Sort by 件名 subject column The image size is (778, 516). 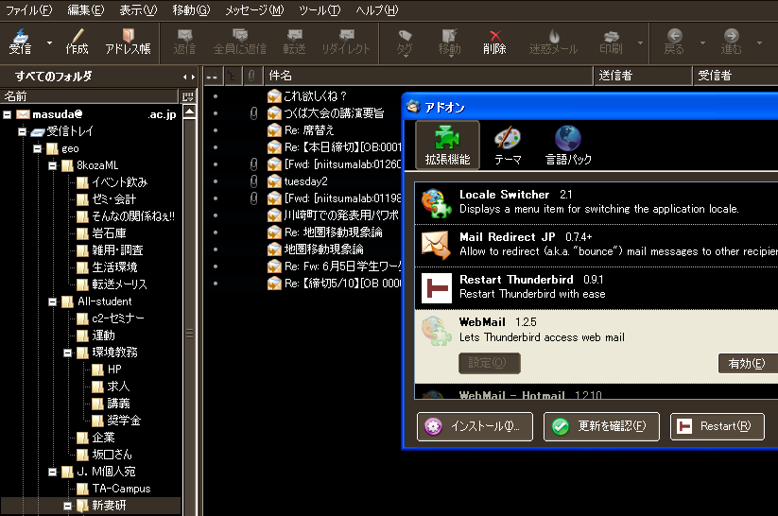coord(428,76)
